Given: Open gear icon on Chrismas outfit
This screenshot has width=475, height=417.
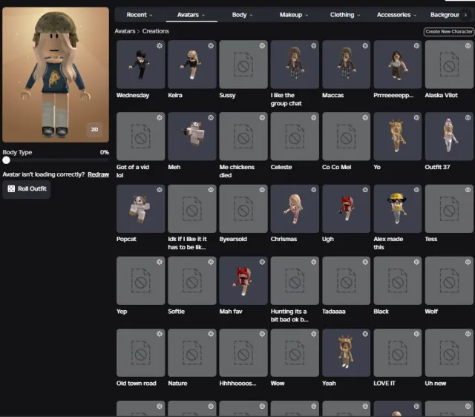Looking at the screenshot, I should pyautogui.click(x=314, y=190).
